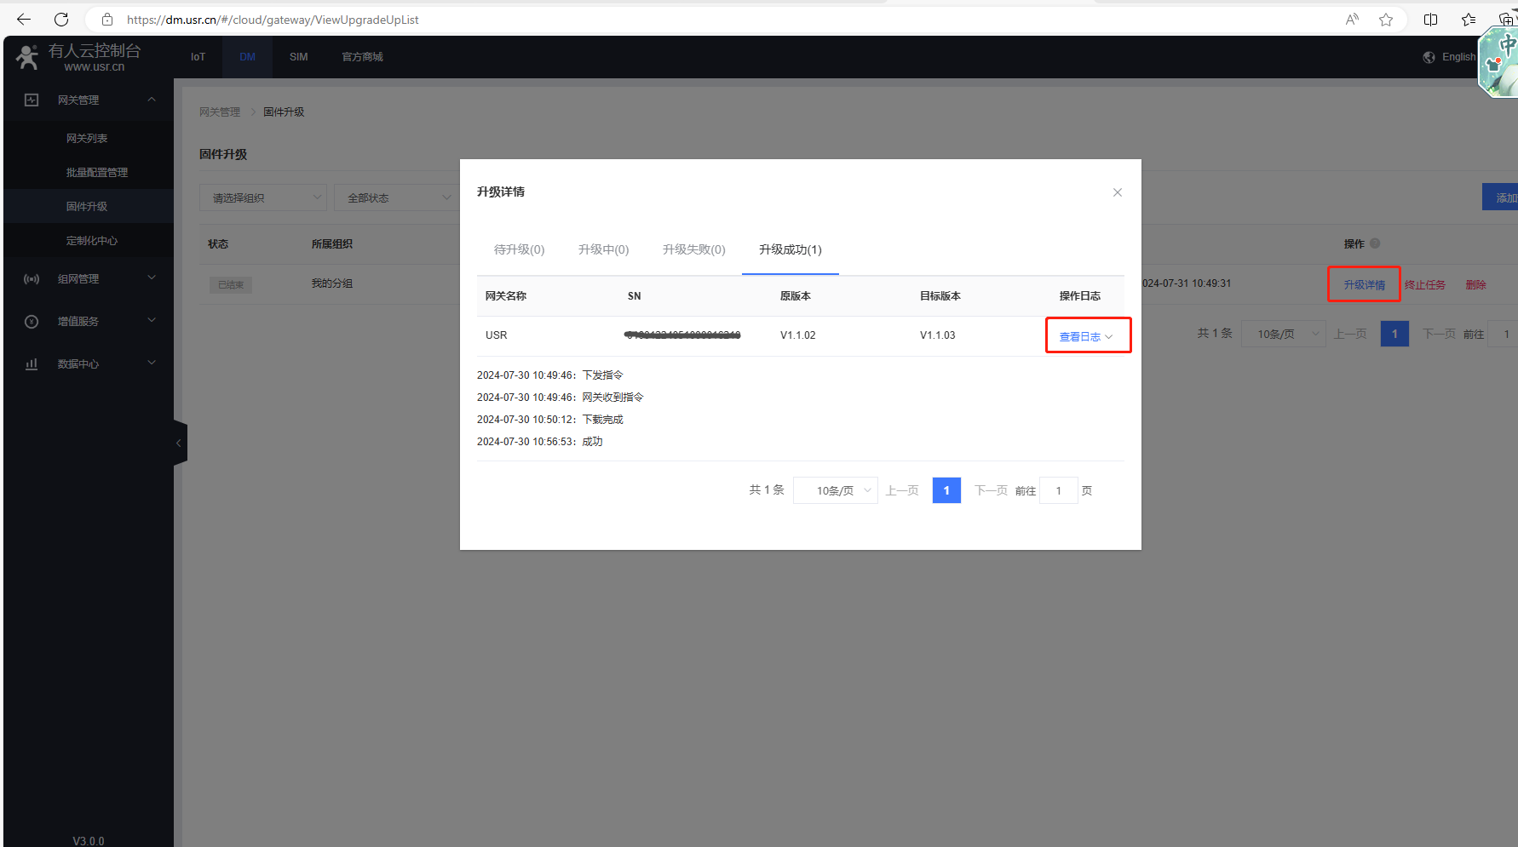Click the 有人云控制台 logo
The height and width of the screenshot is (847, 1518).
78,57
